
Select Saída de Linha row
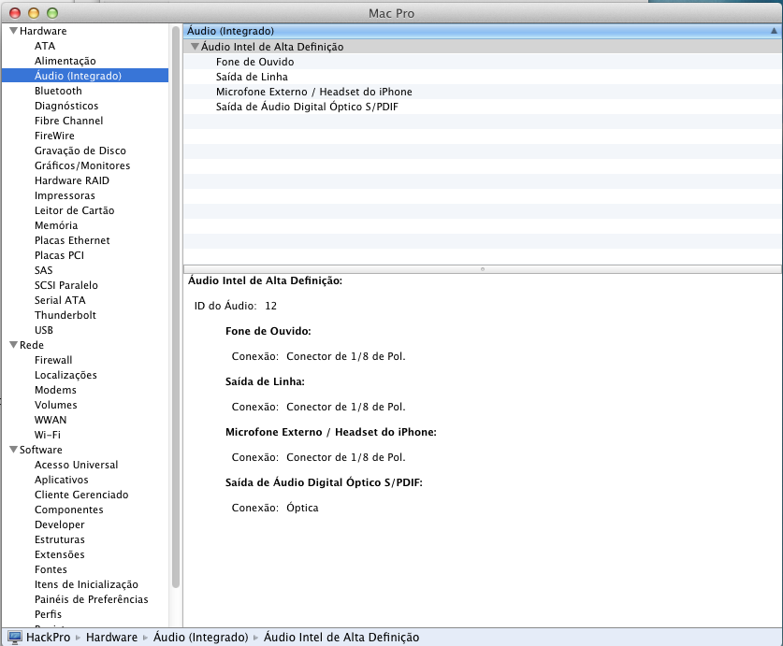pyautogui.click(x=252, y=77)
